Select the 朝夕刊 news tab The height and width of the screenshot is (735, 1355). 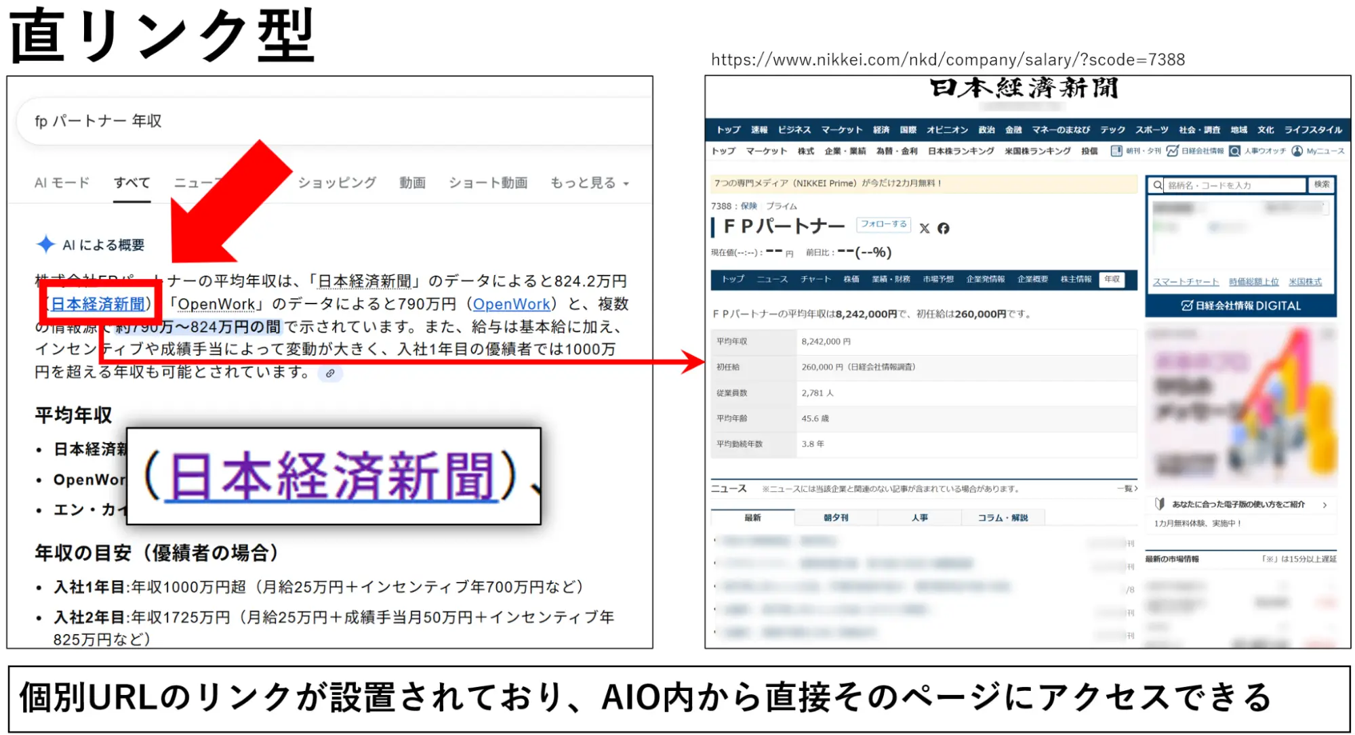pyautogui.click(x=836, y=518)
